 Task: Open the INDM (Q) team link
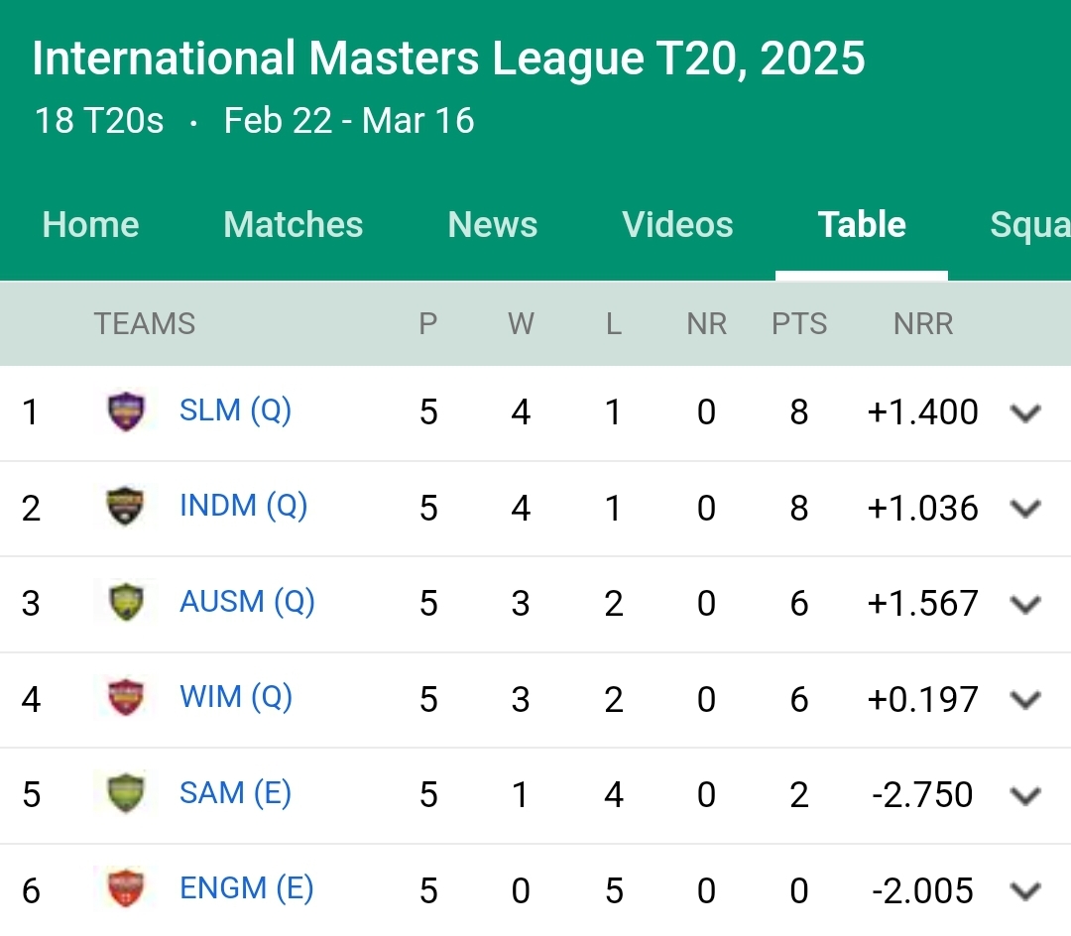(243, 506)
